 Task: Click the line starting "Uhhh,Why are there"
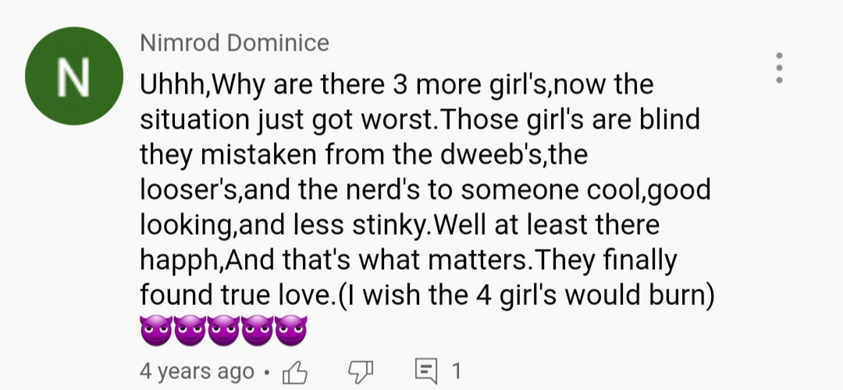(x=397, y=85)
